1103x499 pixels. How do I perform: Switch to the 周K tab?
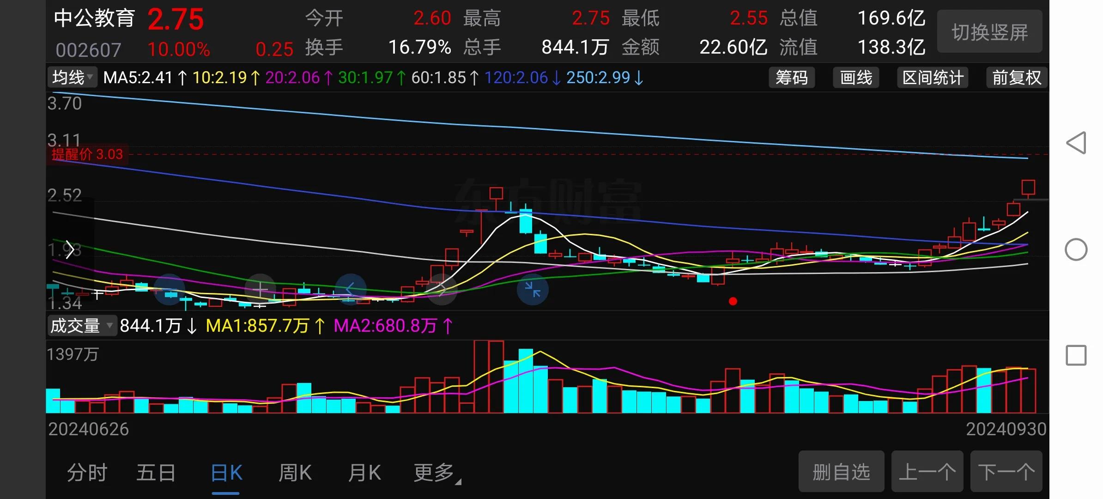pos(295,473)
